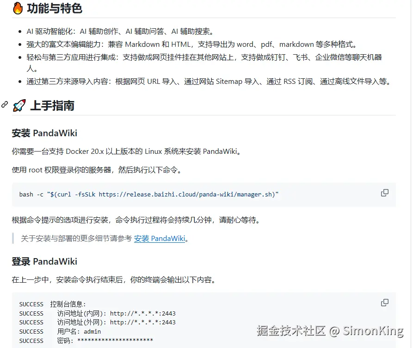
Task: Click the 密码 masked password line
Action: point(86,341)
